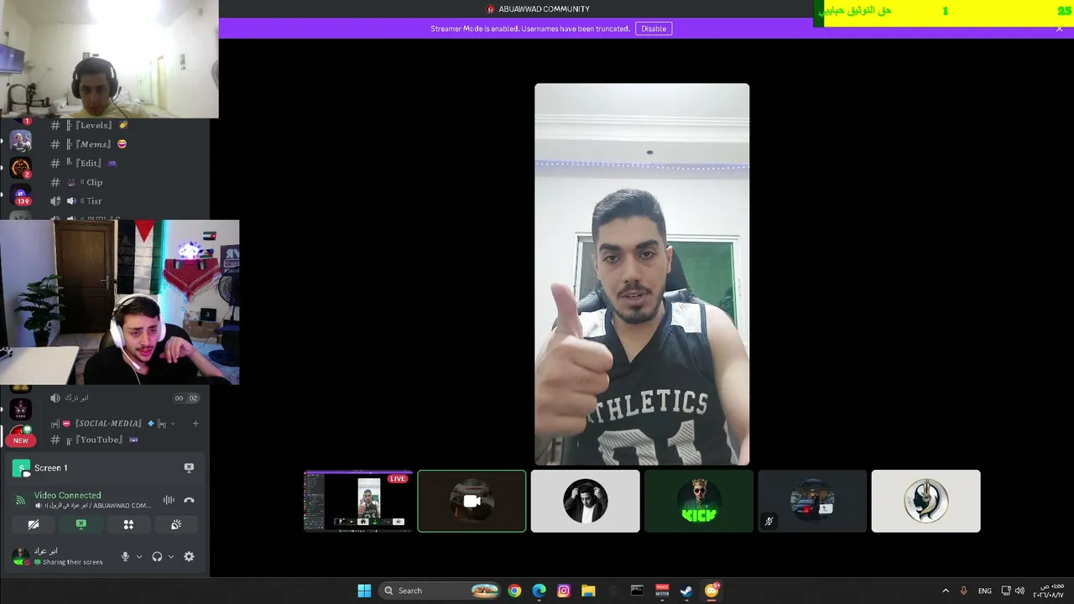Deafen with the headphones button
Screen dimensions: 1074x604
pos(157,556)
